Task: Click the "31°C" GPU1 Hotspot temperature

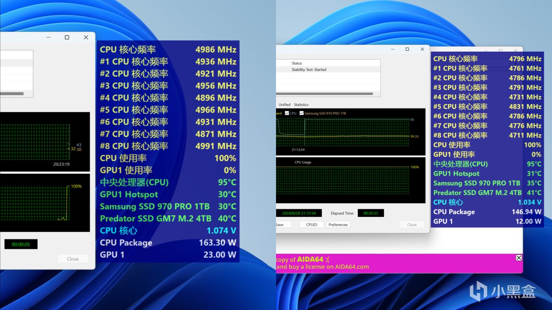Action: coord(534,174)
